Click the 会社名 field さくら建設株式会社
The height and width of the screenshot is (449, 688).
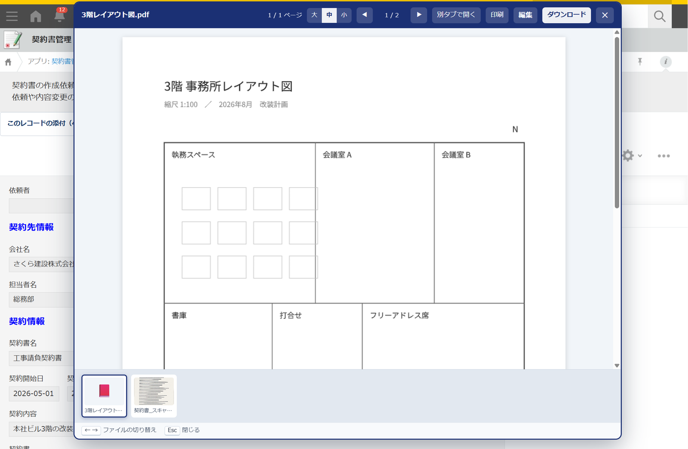click(41, 264)
